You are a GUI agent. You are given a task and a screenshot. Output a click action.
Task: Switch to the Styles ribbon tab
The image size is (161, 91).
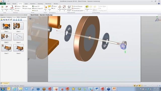tap(26, 4)
